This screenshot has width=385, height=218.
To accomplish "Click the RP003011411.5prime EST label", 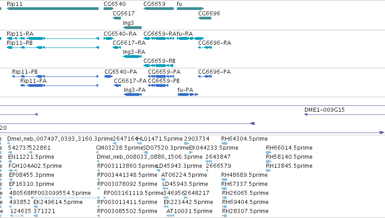I will click(127, 202).
